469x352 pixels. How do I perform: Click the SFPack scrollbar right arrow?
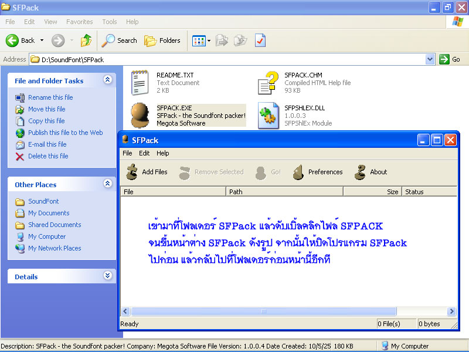pos(451,312)
